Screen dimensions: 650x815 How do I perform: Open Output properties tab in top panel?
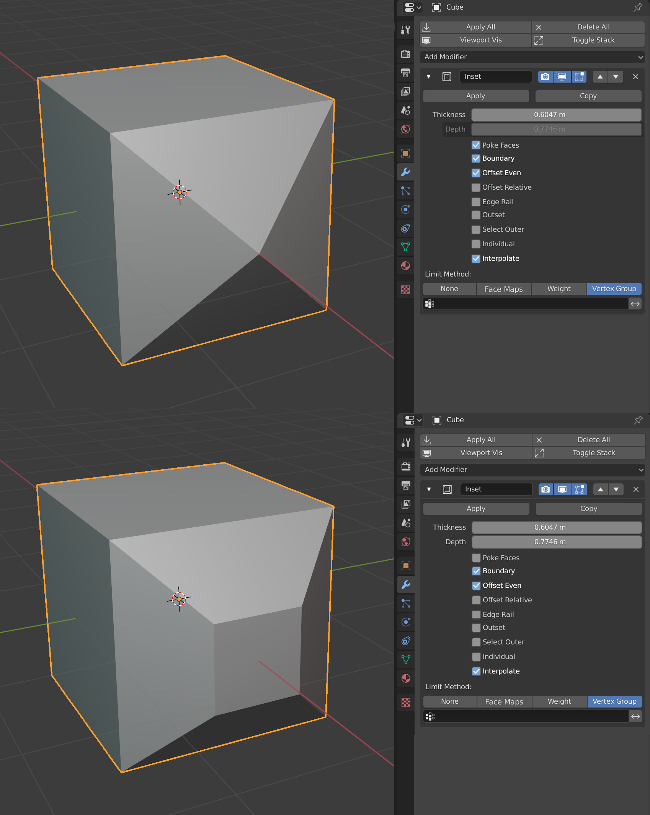[x=405, y=73]
